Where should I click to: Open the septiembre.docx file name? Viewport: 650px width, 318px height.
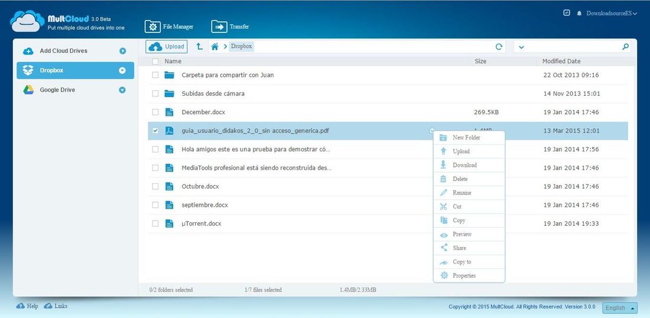pyautogui.click(x=205, y=205)
